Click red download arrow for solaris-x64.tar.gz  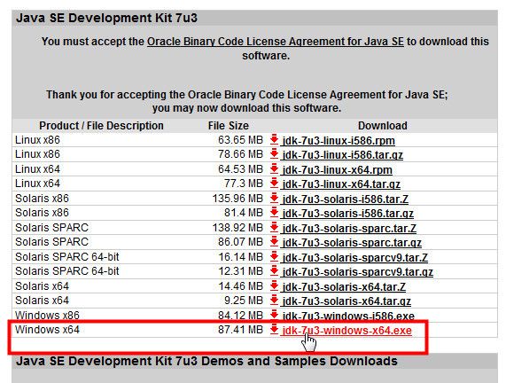point(274,300)
